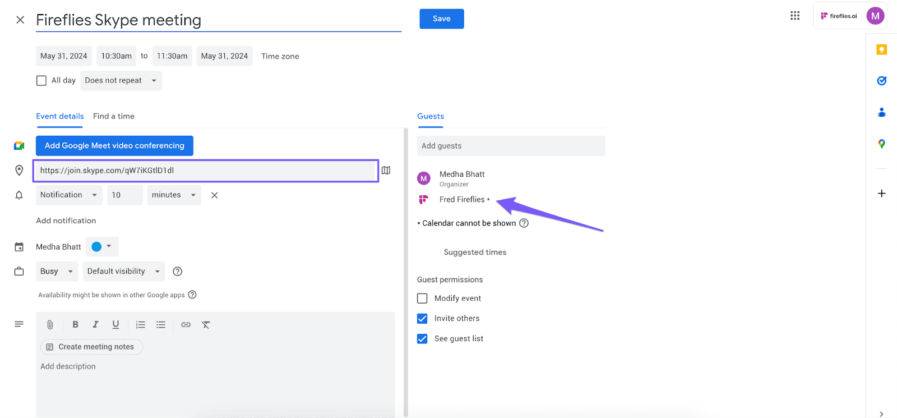Open the Google apps grid
Viewport: 897px width, 418px height.
click(x=795, y=16)
